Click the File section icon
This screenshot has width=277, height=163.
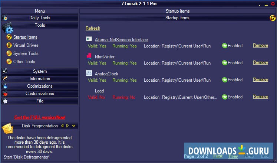coord(5,101)
